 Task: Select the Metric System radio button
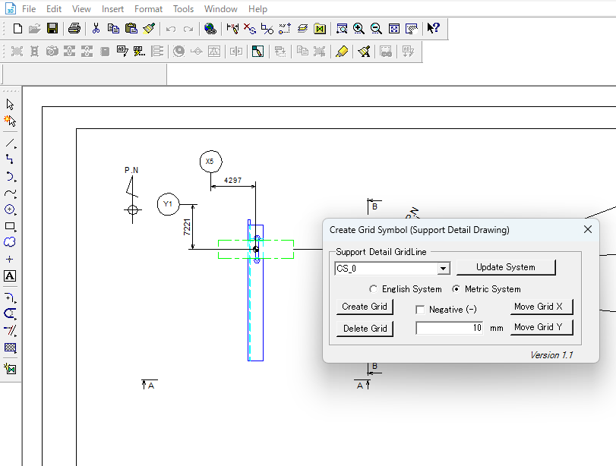click(x=456, y=289)
